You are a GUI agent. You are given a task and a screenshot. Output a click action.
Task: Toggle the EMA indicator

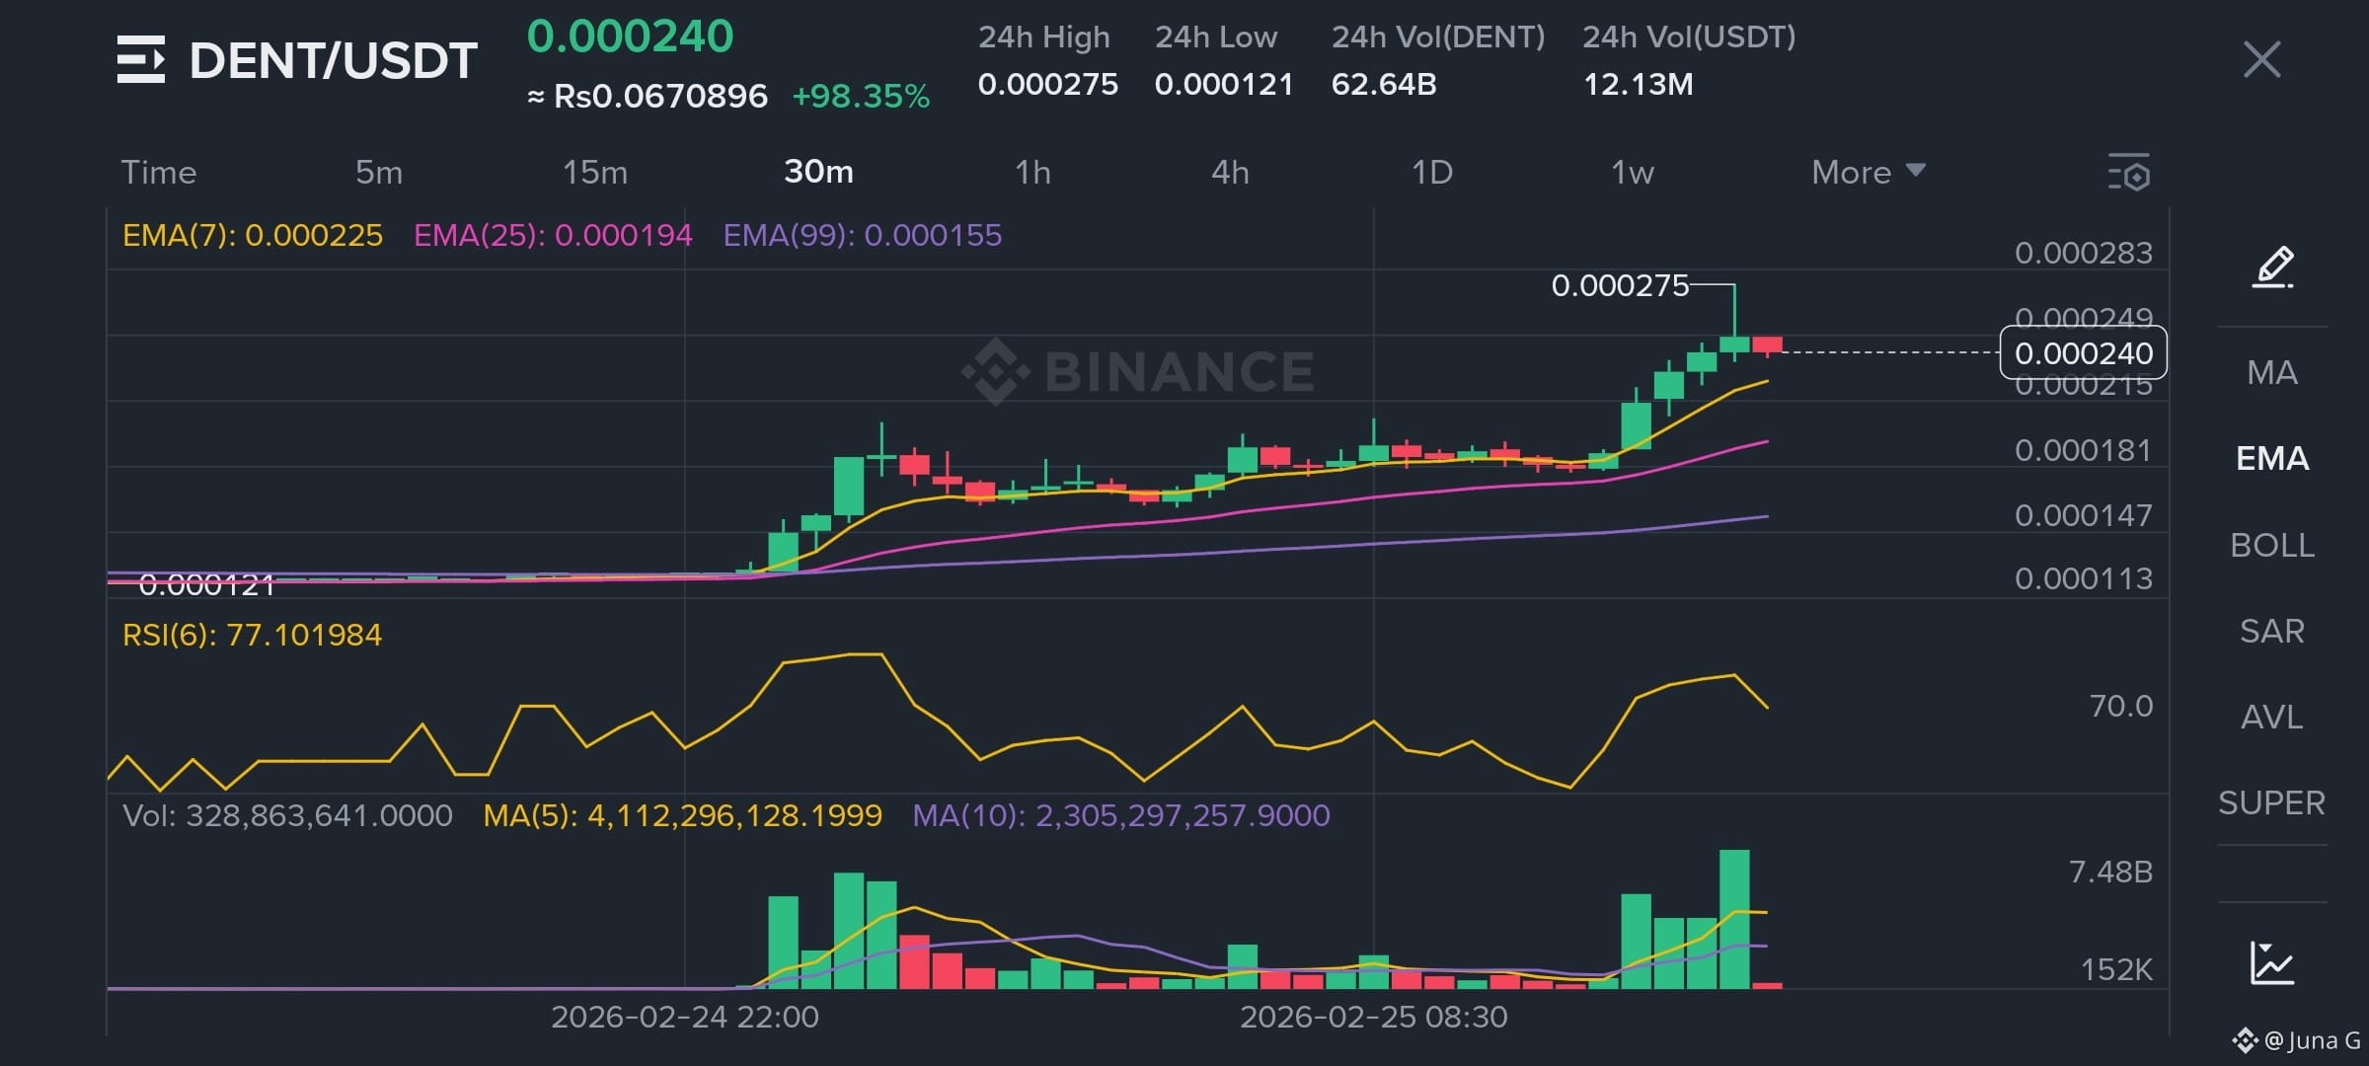2272,458
